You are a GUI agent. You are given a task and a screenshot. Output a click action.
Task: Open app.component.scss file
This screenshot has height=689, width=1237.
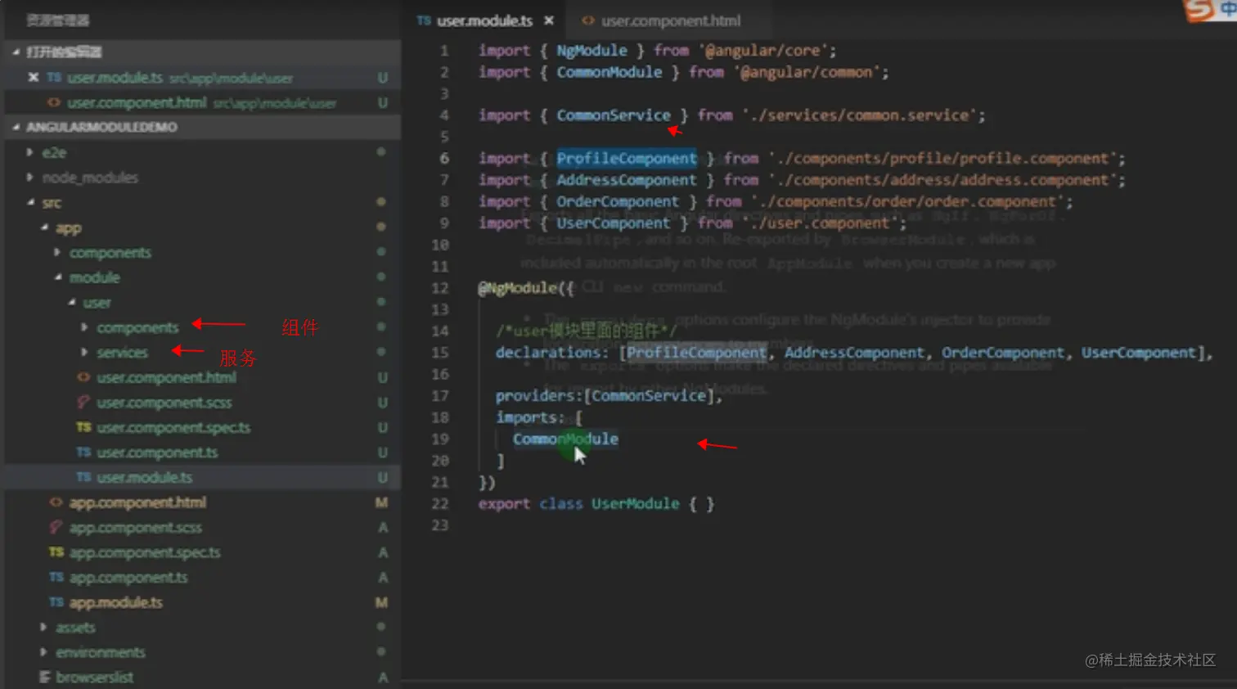pyautogui.click(x=135, y=528)
